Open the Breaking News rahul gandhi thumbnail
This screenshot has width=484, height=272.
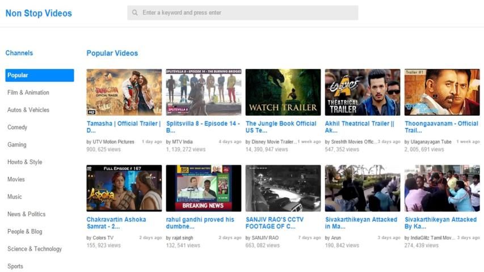click(x=203, y=188)
